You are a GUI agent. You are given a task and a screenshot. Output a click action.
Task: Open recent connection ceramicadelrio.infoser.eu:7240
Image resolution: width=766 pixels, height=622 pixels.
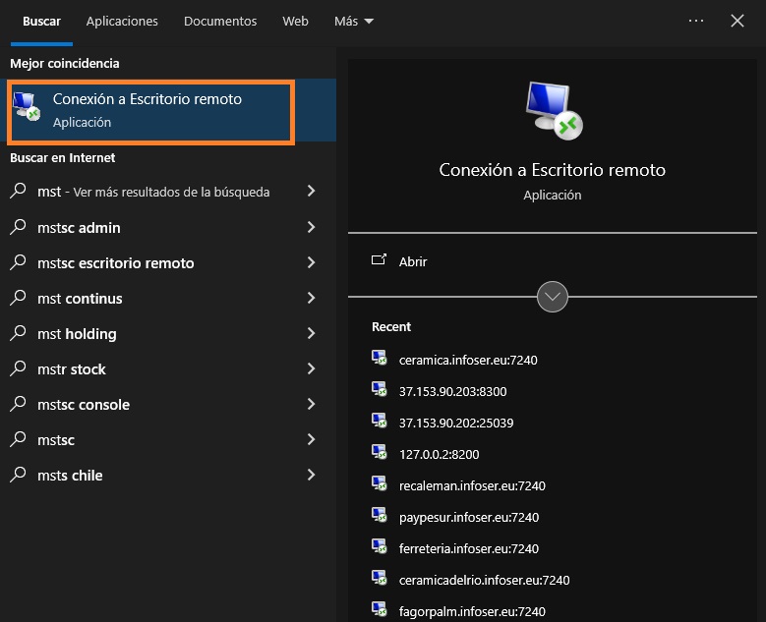coord(484,580)
